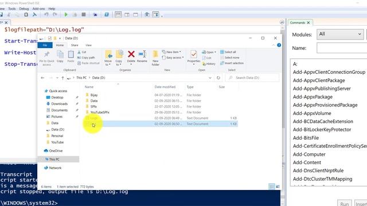Select the YouTubeSPFx folder row

pos(161,112)
